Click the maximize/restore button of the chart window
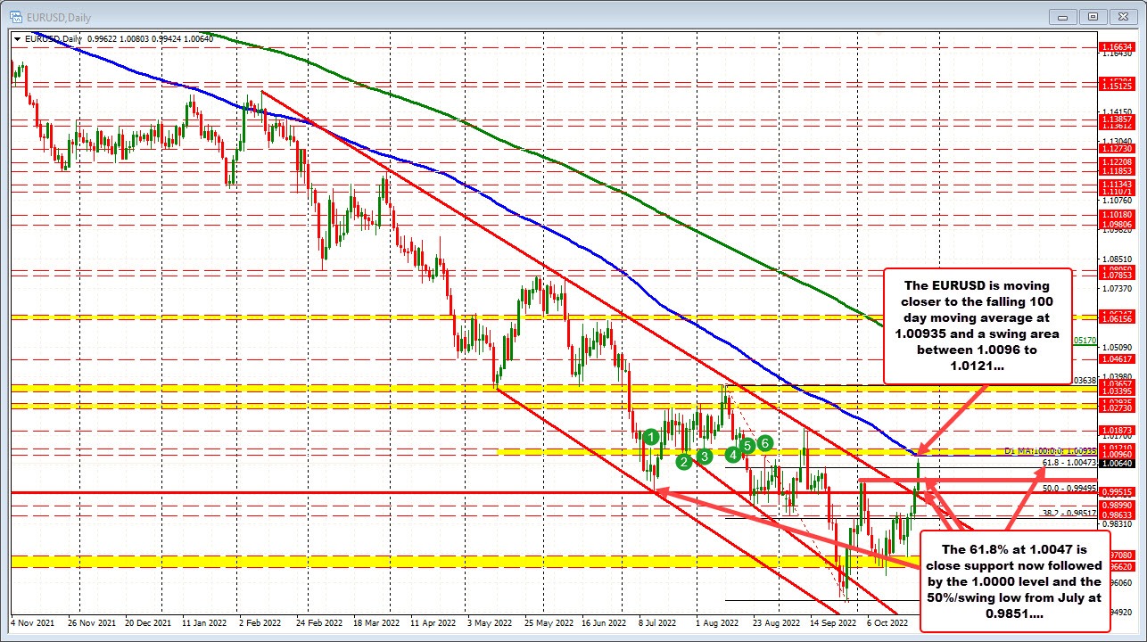This screenshot has height=642, width=1147. point(1092,16)
